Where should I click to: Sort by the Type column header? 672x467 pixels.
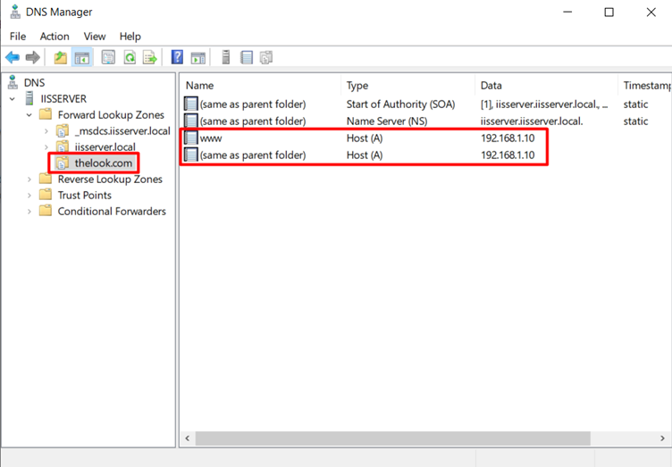tap(408, 85)
